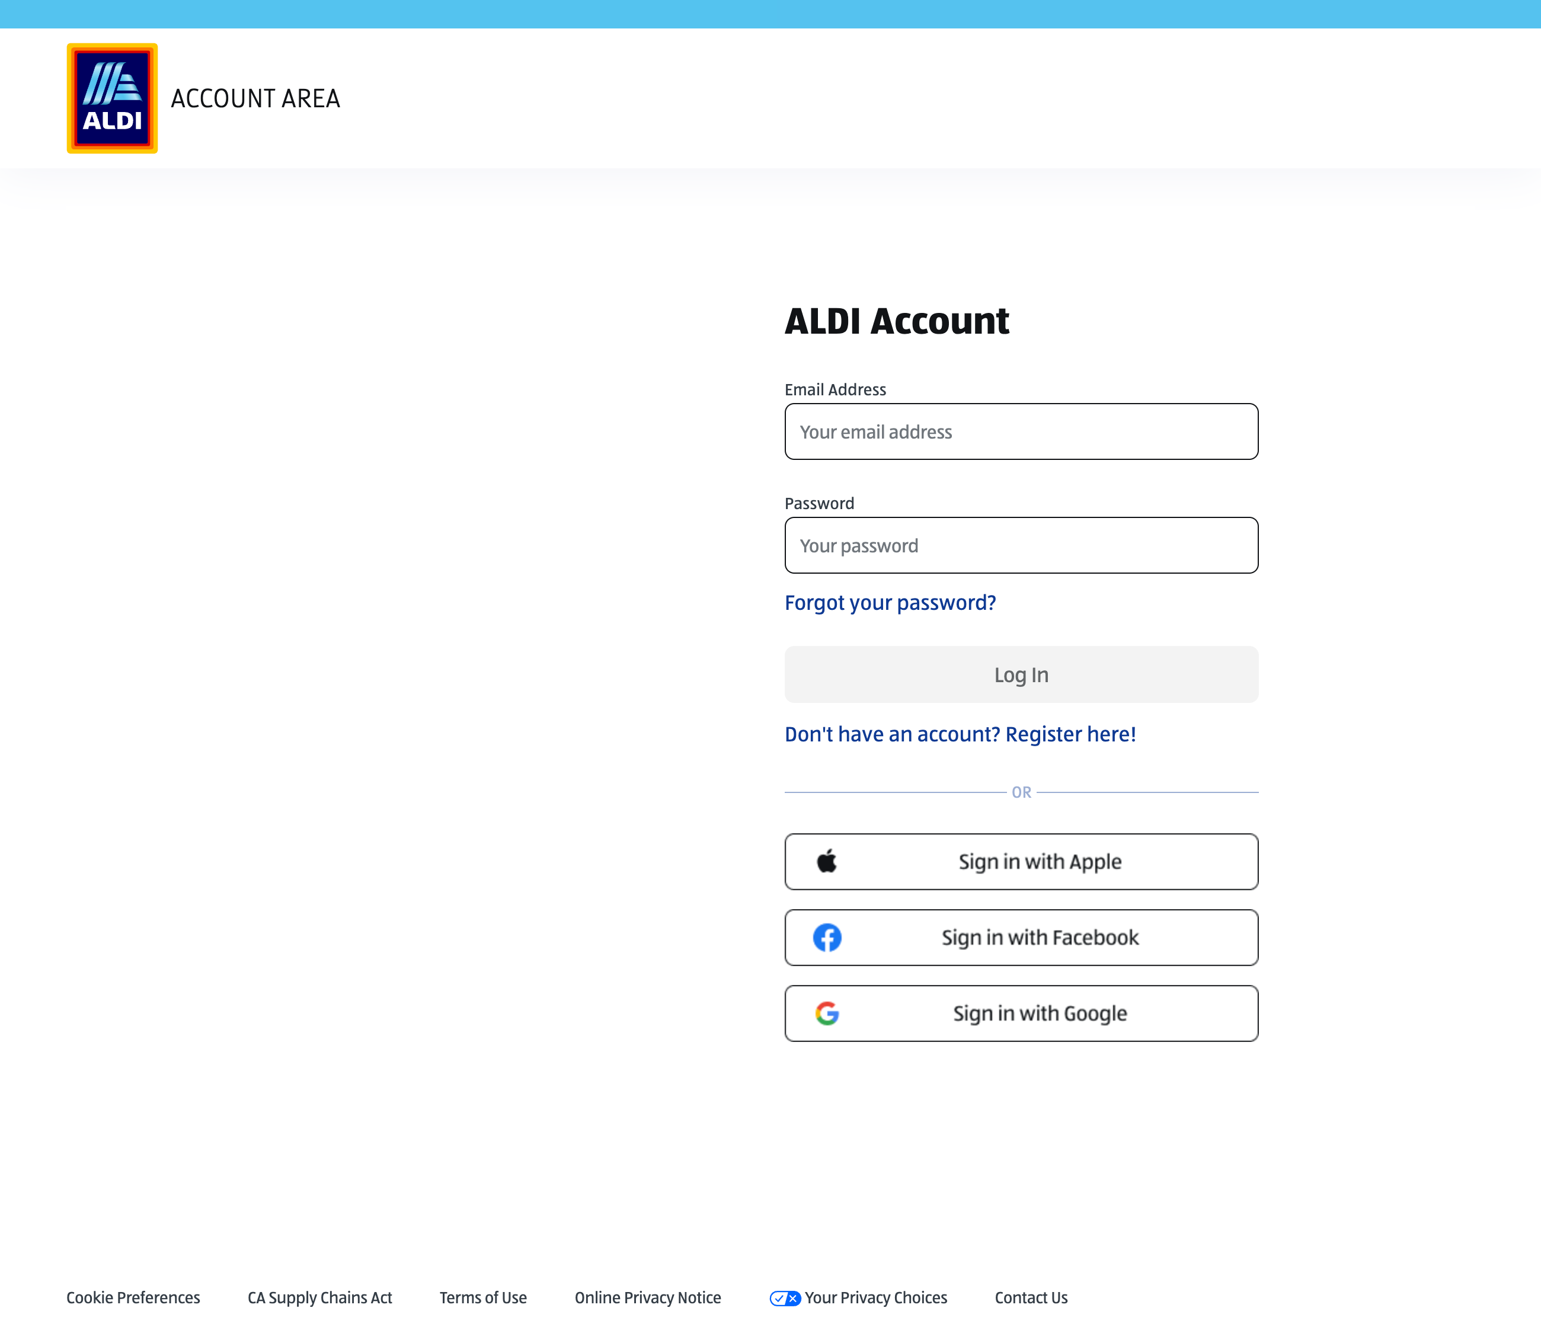
Task: Open the Forgot your password link
Action: click(x=890, y=602)
